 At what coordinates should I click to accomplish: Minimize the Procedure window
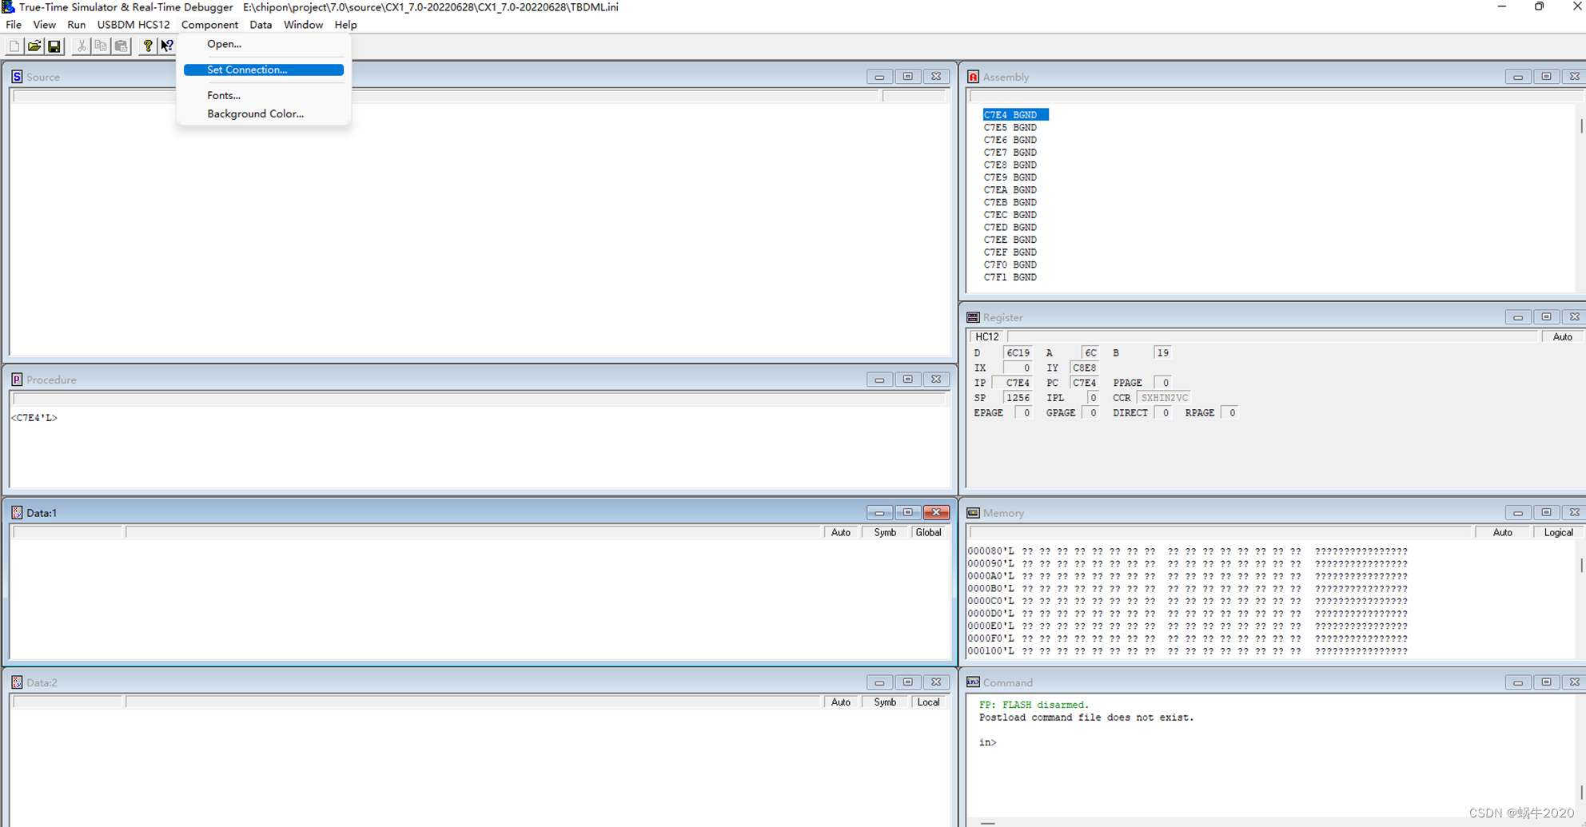(879, 380)
